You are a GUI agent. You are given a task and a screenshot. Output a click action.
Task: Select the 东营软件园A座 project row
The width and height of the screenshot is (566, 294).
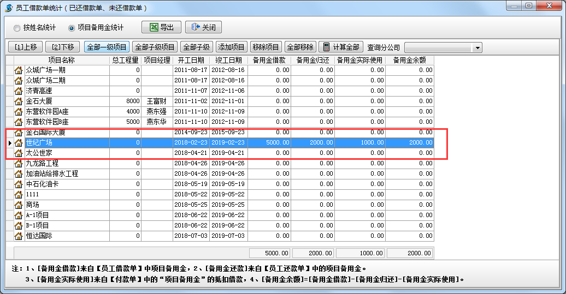tap(66, 112)
